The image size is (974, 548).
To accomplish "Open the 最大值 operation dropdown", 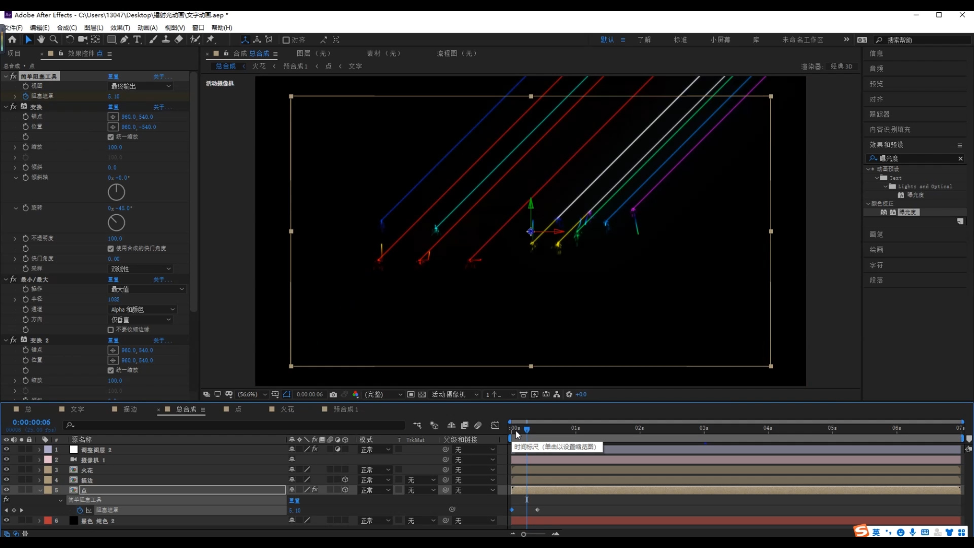I will (x=147, y=289).
